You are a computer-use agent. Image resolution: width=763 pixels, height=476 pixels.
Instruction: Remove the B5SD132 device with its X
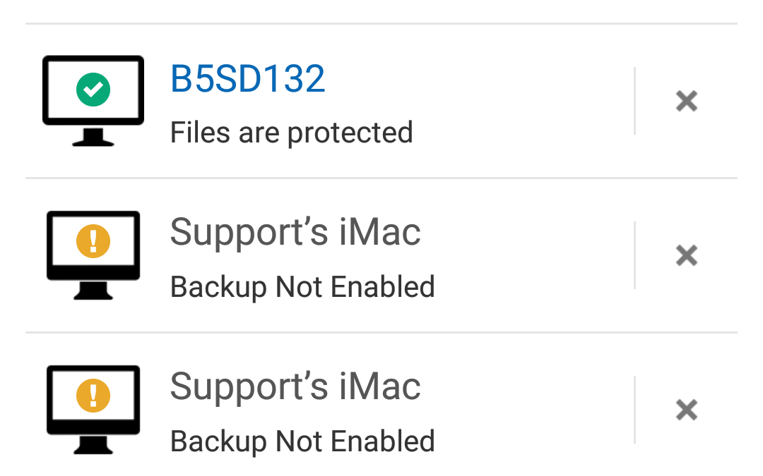point(687,101)
